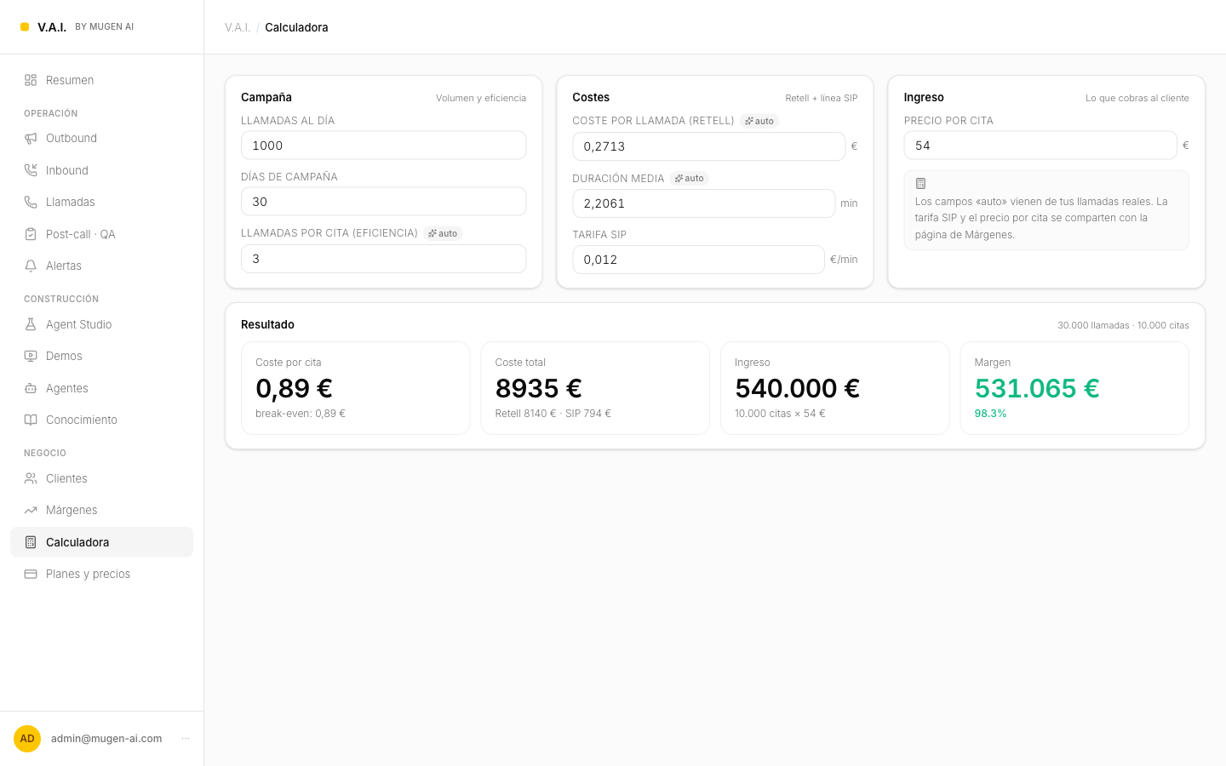Open Conocimiento page

click(101, 420)
